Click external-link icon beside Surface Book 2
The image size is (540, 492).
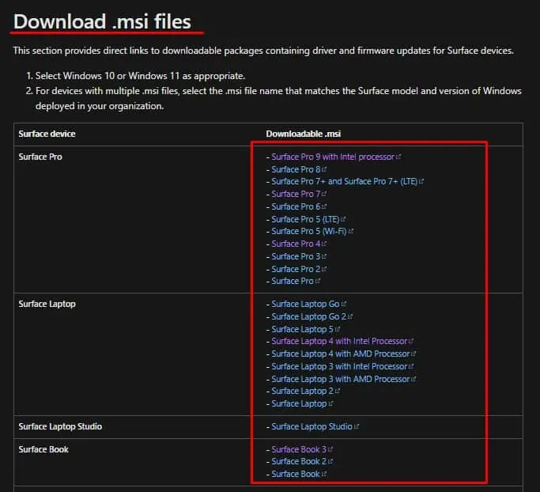(x=330, y=461)
